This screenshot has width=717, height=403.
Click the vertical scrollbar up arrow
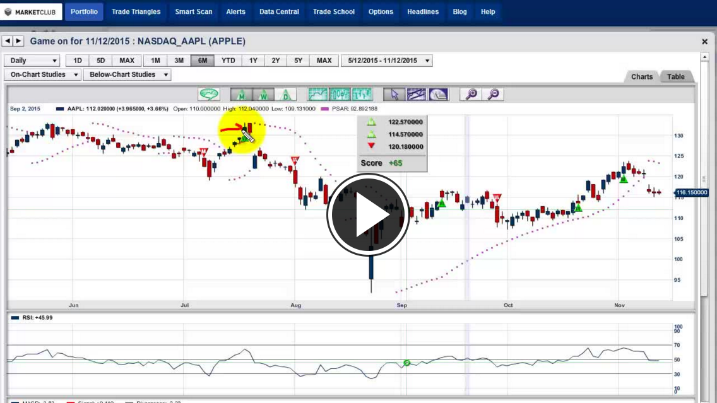click(704, 57)
